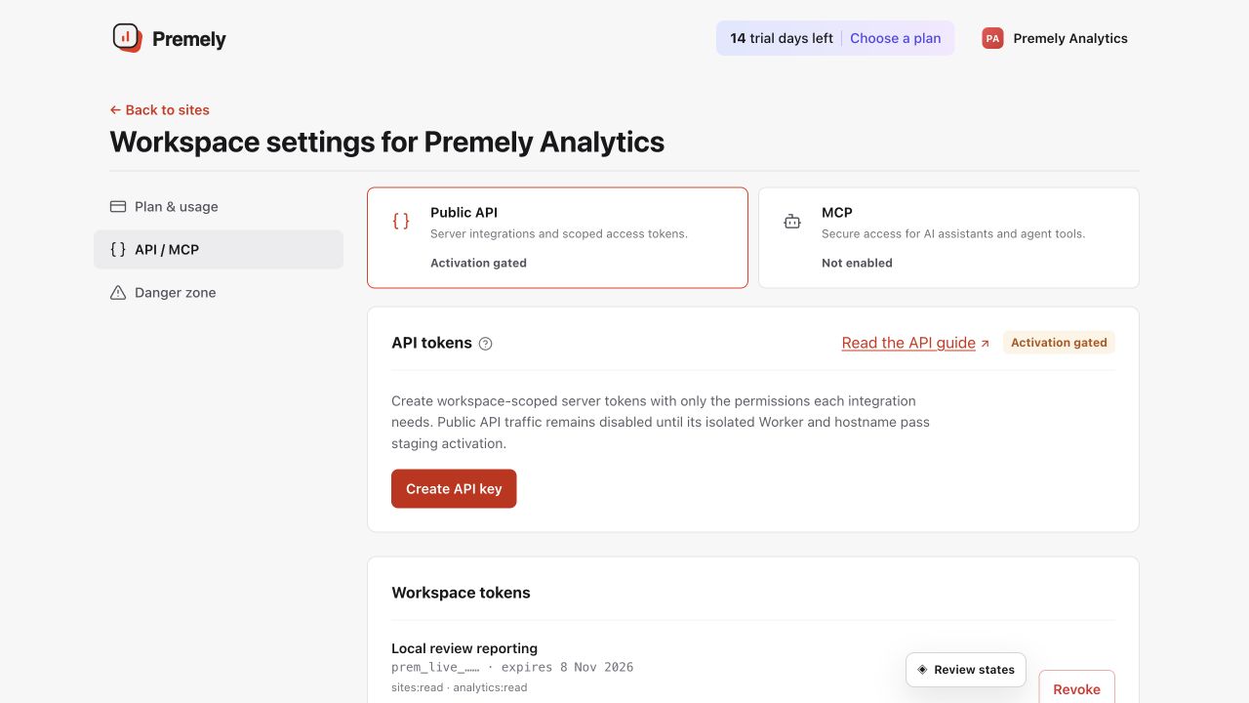The width and height of the screenshot is (1249, 703).
Task: Click the Public API curly braces icon
Action: pos(401,222)
